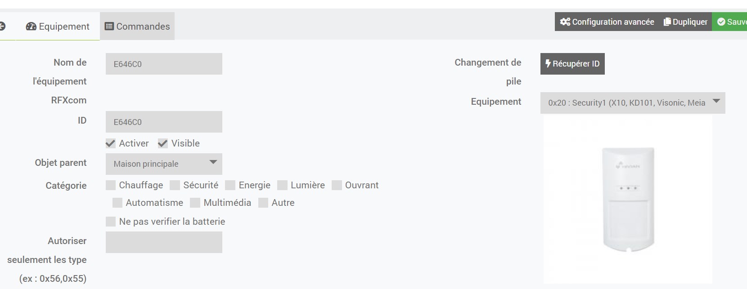The image size is (747, 289).
Task: Click the Nom de l'équipement field
Action: pos(164,64)
